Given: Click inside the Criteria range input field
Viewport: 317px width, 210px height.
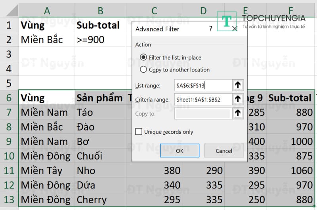Looking at the screenshot, I should click(202, 99).
